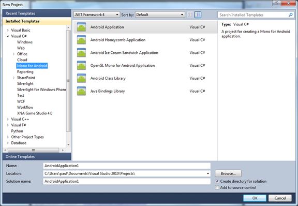Select the WCF tree item
Image resolution: width=298 pixels, height=206 pixels.
point(21,101)
